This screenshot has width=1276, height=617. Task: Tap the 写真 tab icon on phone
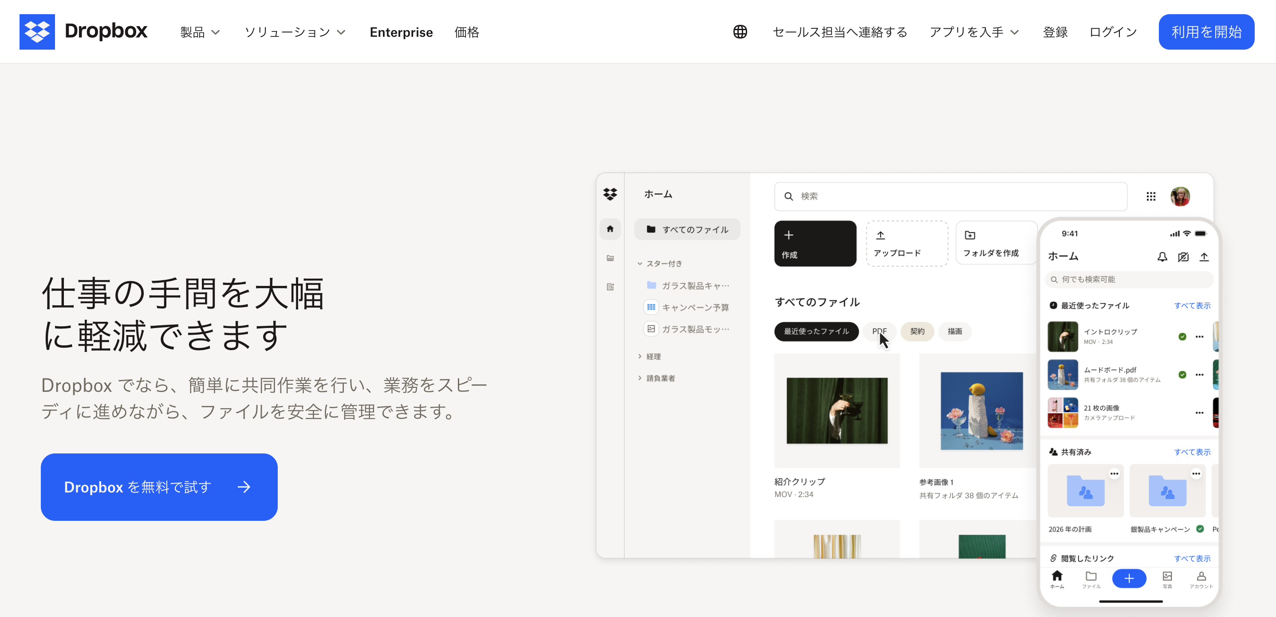pos(1167,579)
